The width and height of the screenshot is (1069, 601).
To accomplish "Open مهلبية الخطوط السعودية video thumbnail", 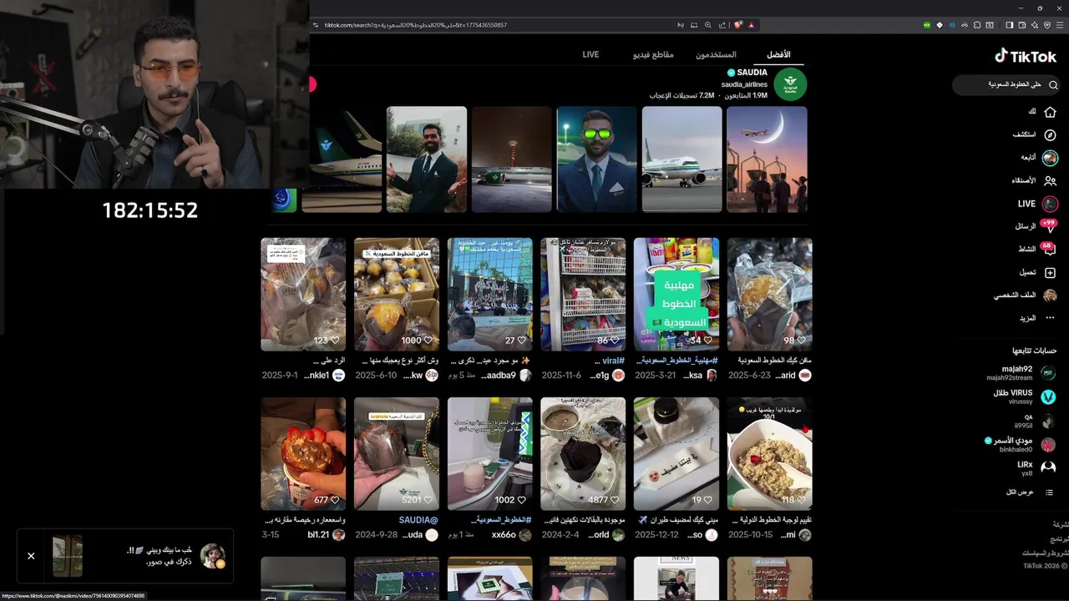I will pyautogui.click(x=676, y=294).
